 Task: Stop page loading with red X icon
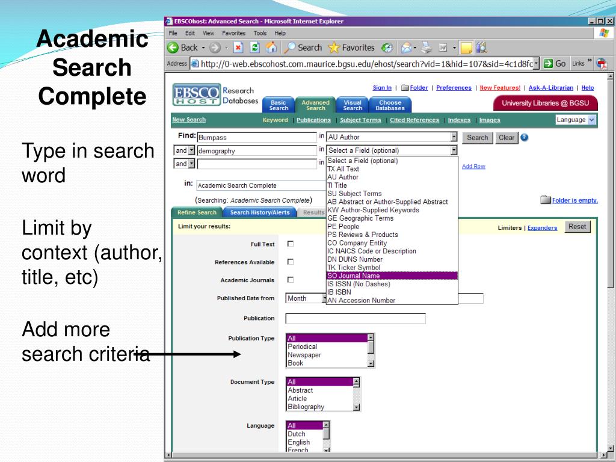[238, 48]
